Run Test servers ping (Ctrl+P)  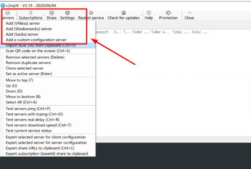48,109
